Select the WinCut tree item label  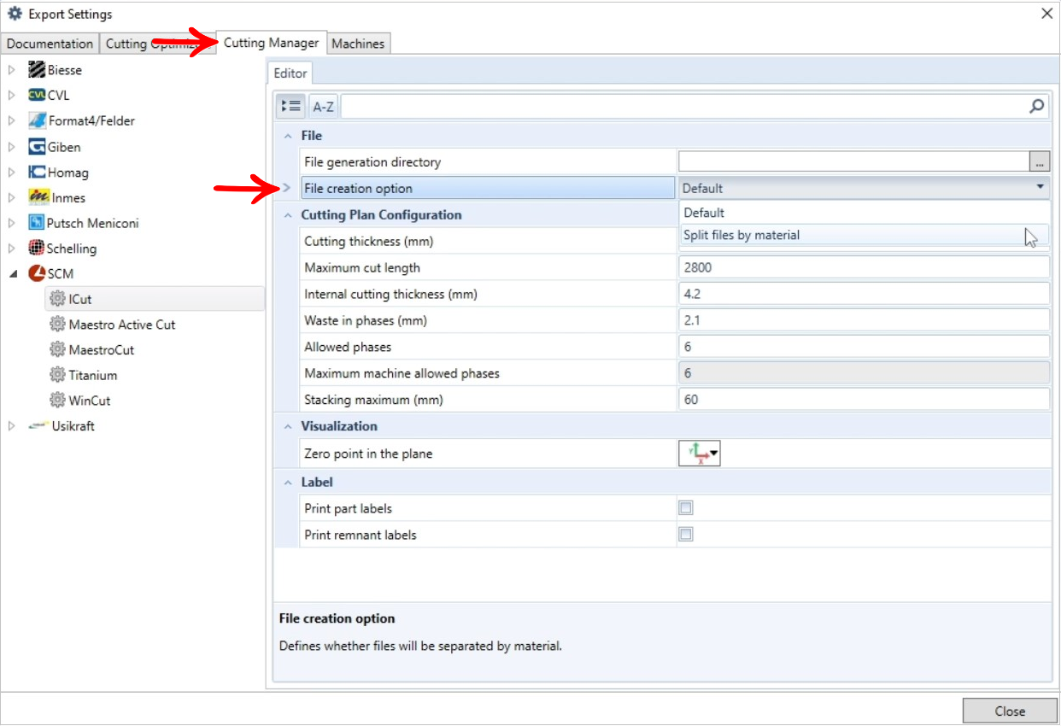point(90,400)
